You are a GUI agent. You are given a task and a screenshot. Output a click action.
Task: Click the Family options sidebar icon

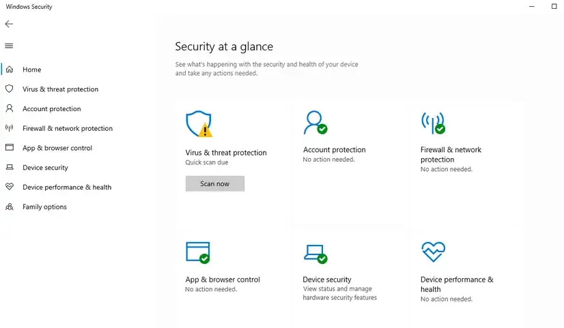click(x=10, y=207)
